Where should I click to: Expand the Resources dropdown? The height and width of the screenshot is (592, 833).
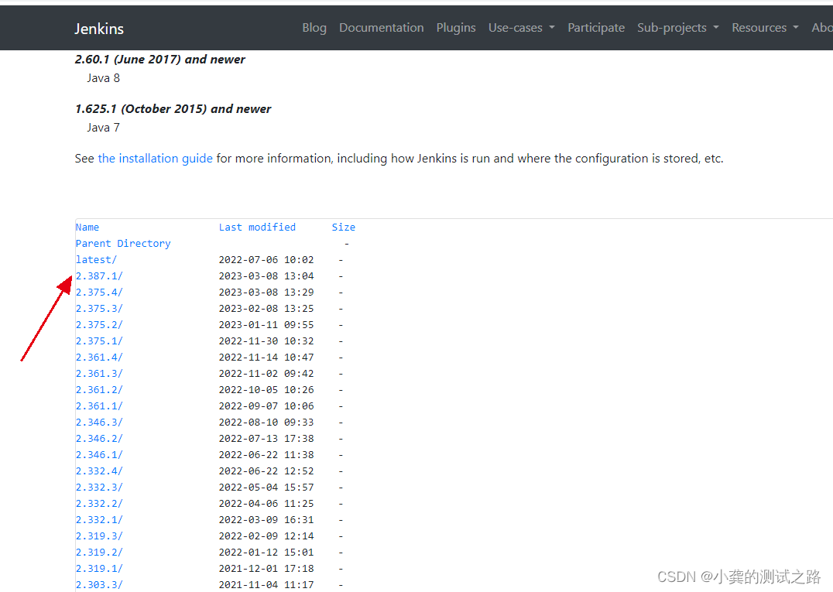[x=765, y=28]
